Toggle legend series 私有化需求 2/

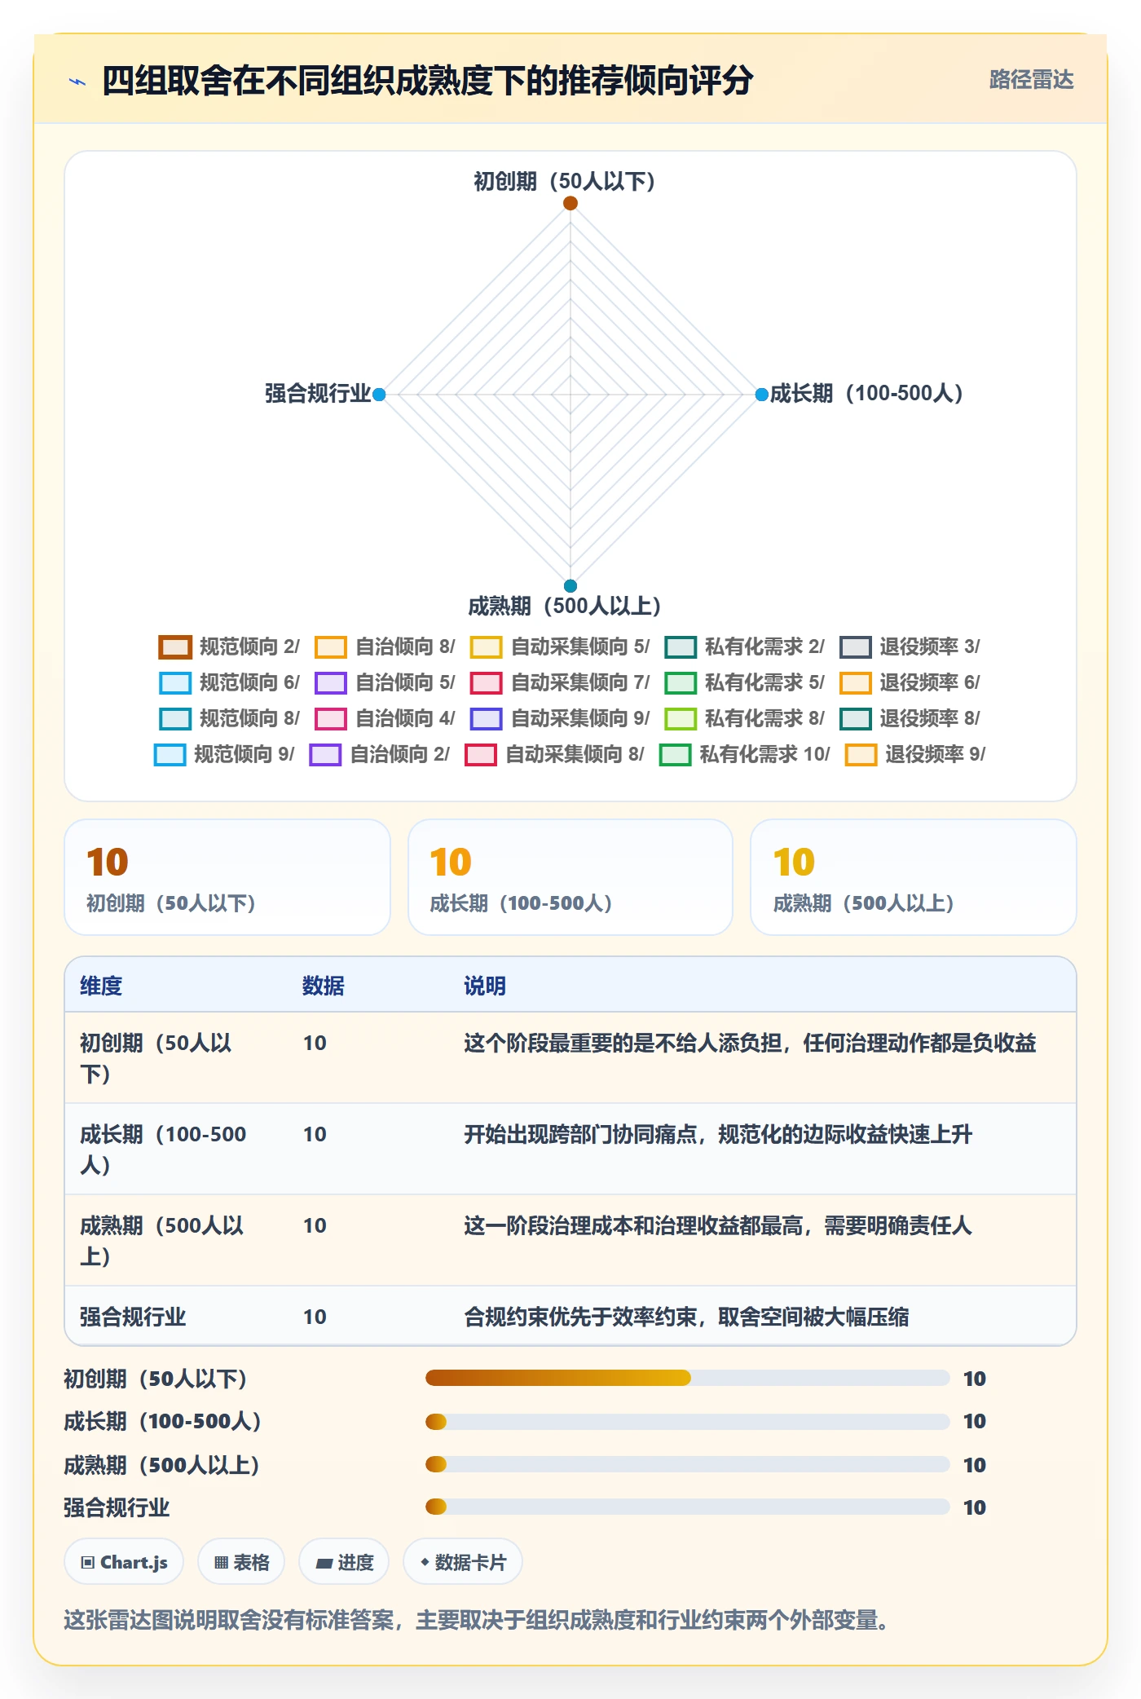coord(744,647)
